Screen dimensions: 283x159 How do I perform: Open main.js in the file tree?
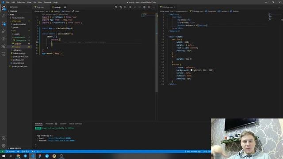pos(19,47)
